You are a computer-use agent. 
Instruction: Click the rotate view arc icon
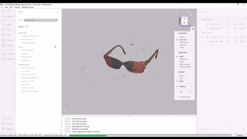point(189,14)
